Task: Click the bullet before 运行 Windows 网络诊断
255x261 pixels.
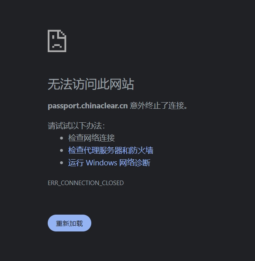Action: point(61,163)
